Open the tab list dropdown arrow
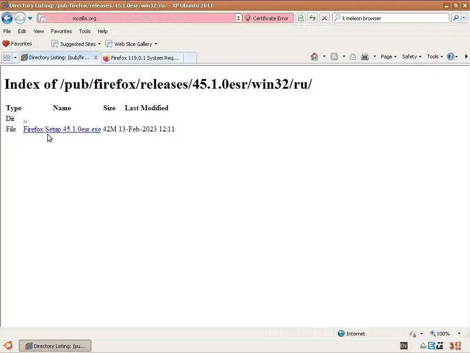 point(15,57)
